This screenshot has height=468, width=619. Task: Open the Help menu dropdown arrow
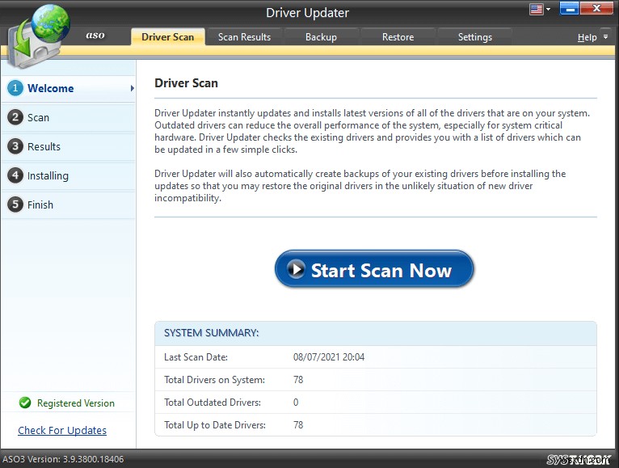pyautogui.click(x=605, y=37)
